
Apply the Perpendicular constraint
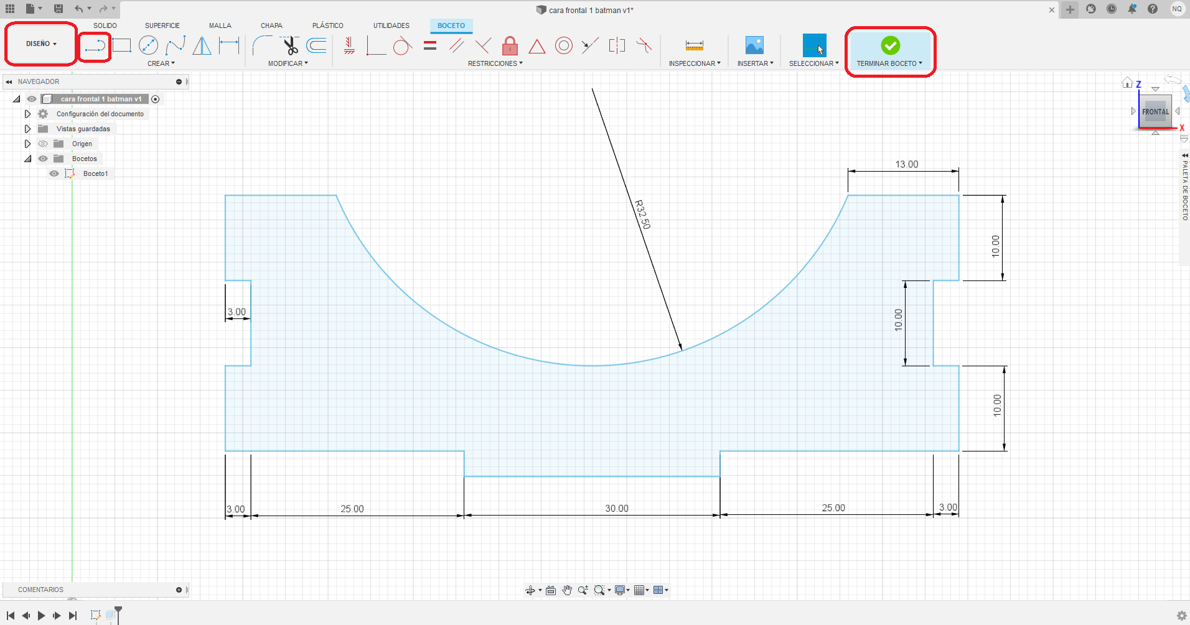point(483,45)
